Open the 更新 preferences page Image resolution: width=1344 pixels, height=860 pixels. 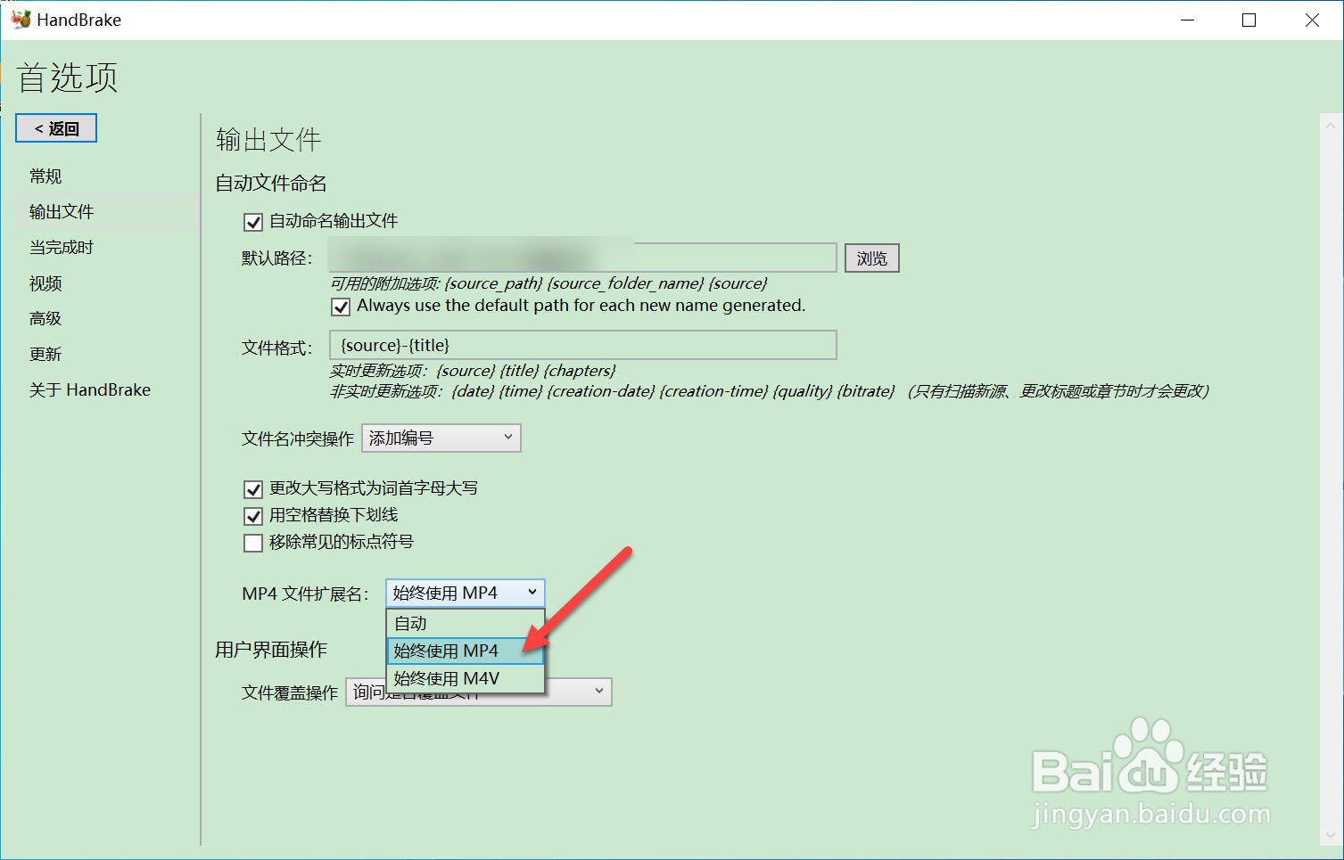pos(45,355)
